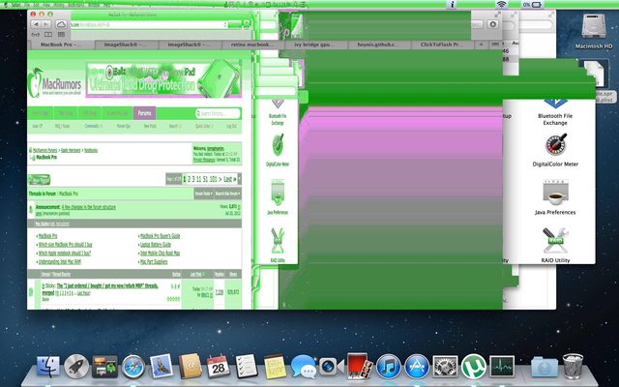Open Messages speech bubble icon
Image resolution: width=619 pixels, height=387 pixels.
(x=303, y=367)
